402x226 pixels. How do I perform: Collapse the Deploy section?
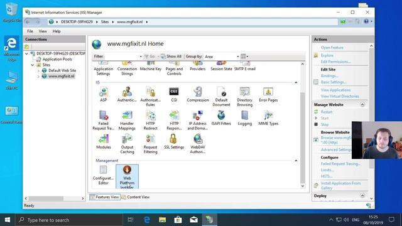(x=362, y=196)
